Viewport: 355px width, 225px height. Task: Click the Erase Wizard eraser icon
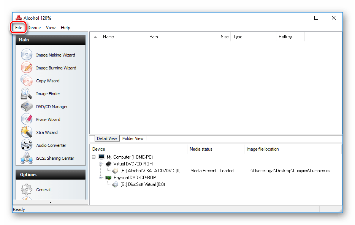tap(27, 119)
